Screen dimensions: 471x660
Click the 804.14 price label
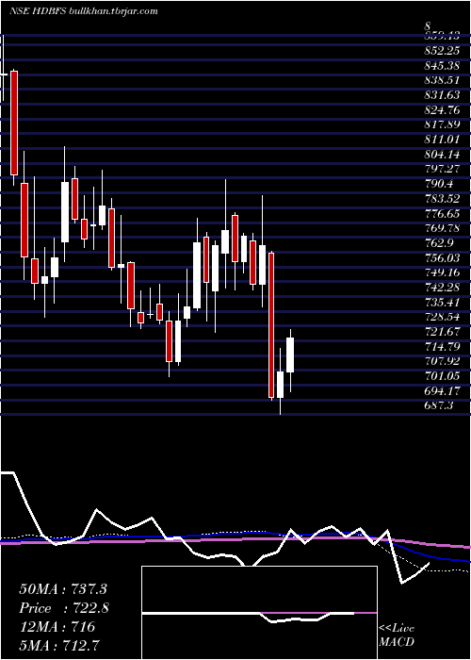click(x=442, y=154)
